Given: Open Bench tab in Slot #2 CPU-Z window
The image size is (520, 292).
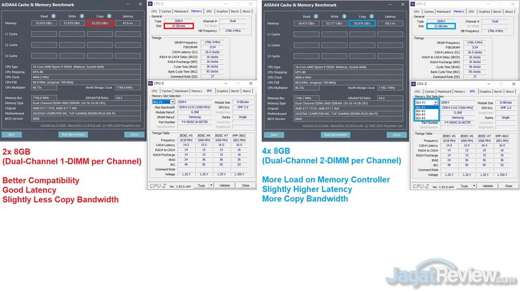Looking at the screenshot, I should pos(235,91).
